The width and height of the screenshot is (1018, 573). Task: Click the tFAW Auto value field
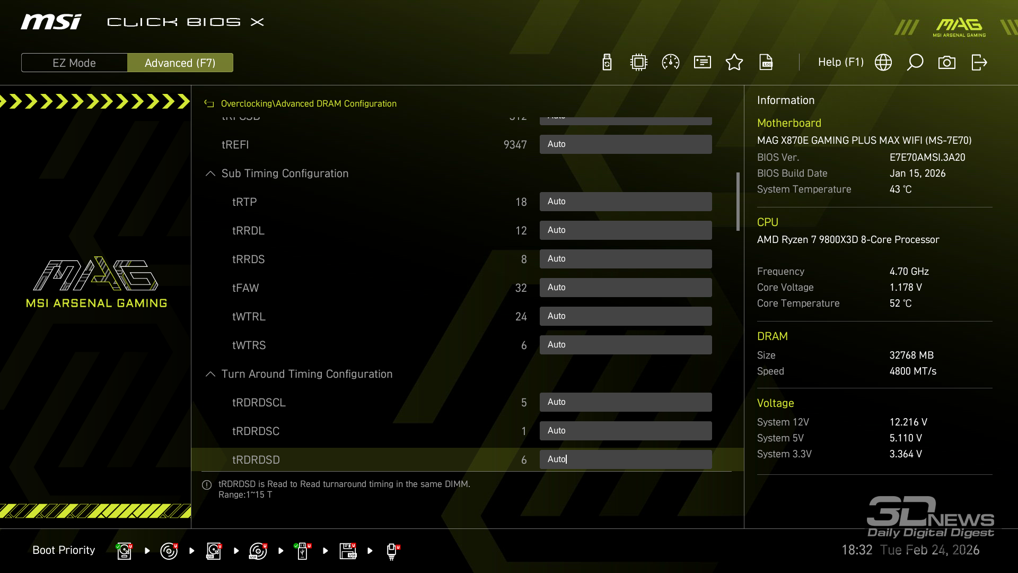pos(626,288)
